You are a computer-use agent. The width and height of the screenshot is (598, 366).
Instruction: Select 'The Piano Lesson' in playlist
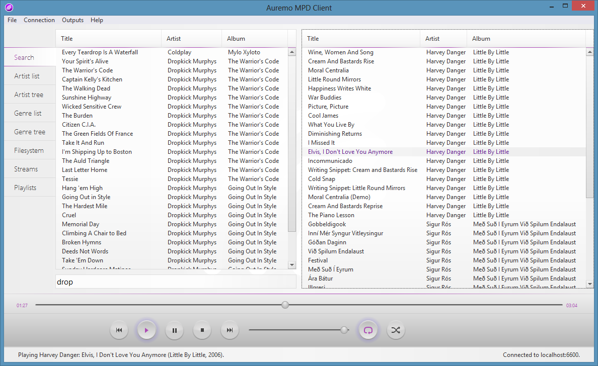click(444, 215)
